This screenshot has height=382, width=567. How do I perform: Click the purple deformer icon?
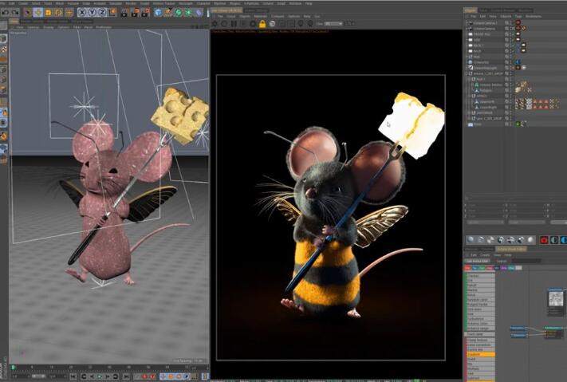pos(199,12)
